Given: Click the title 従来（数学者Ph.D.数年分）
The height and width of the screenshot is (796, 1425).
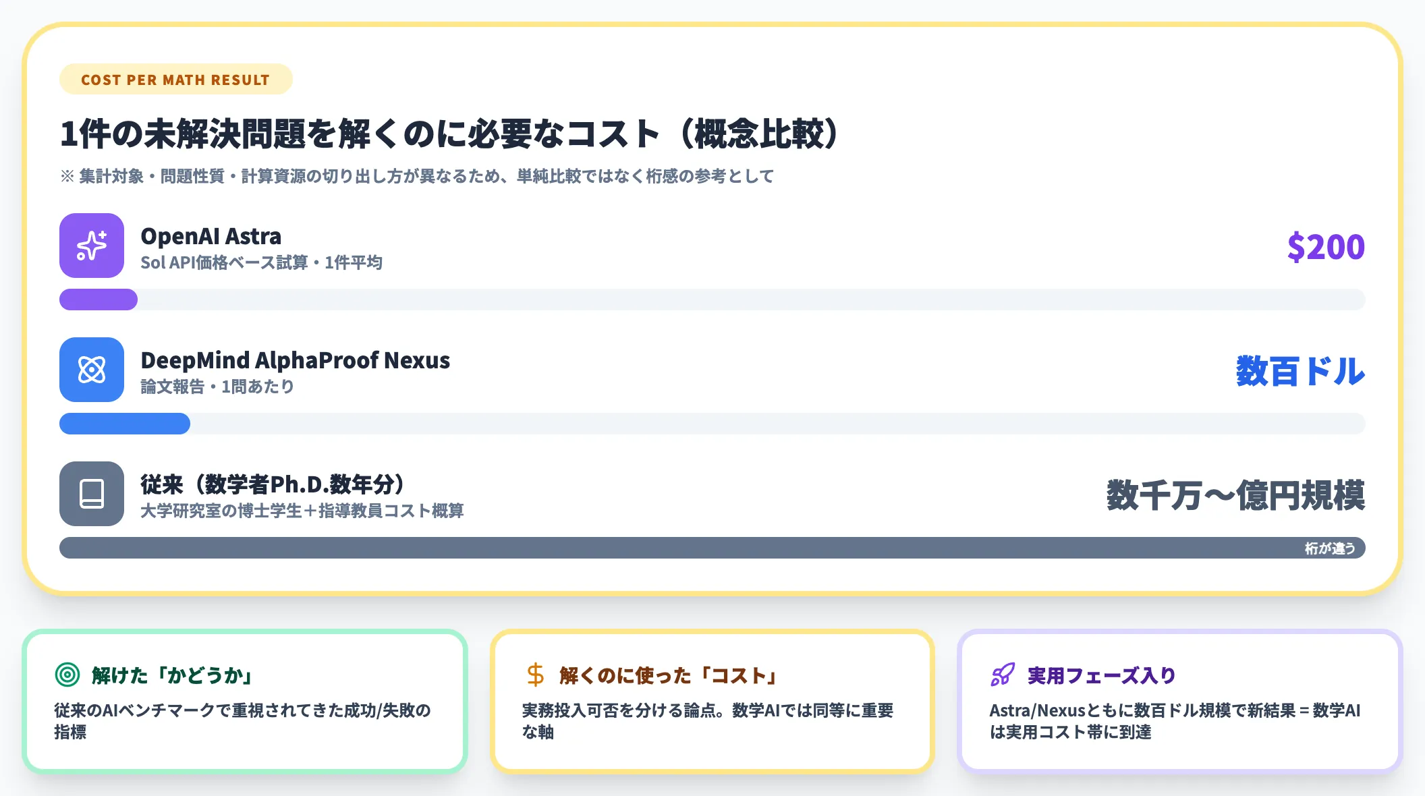Looking at the screenshot, I should pyautogui.click(x=273, y=484).
